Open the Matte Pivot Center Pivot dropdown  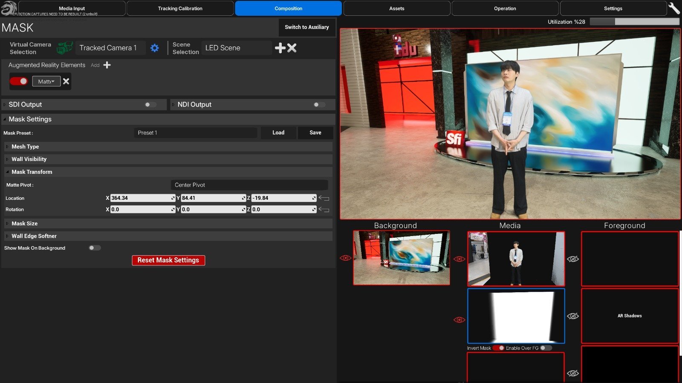(x=249, y=185)
